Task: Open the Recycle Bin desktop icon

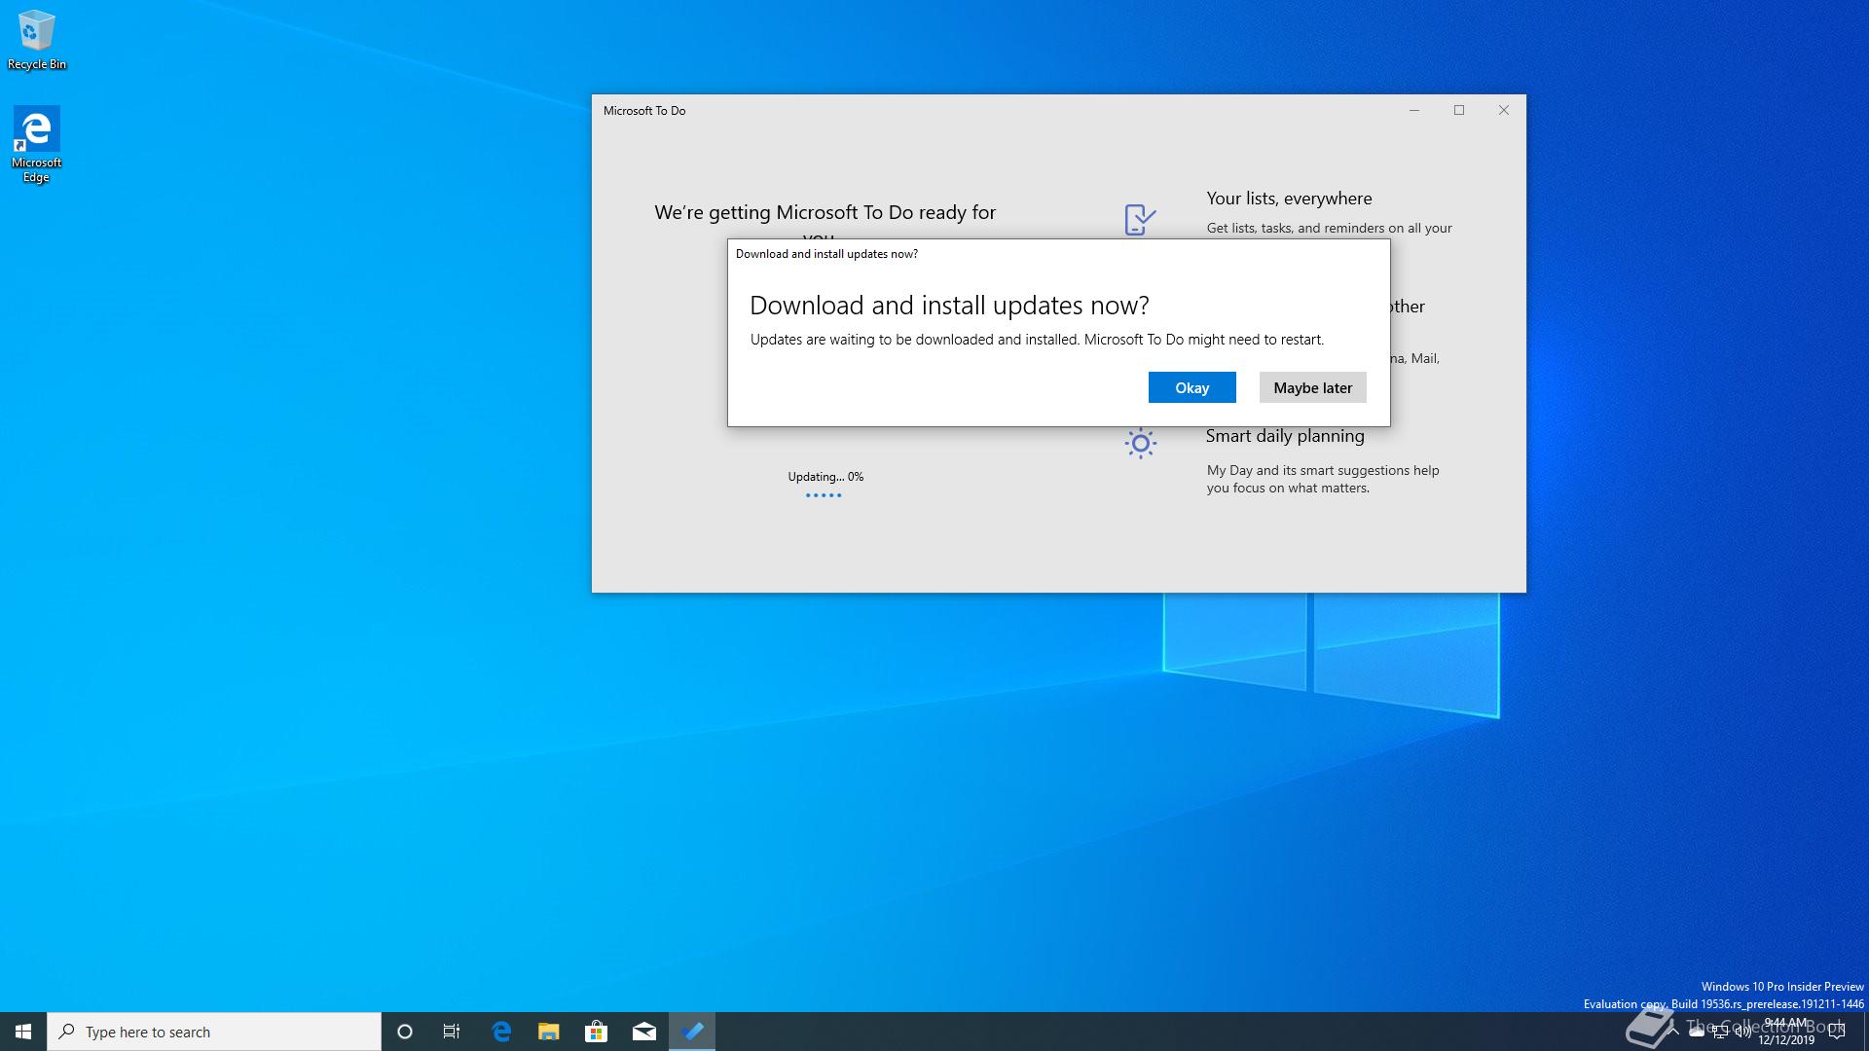Action: click(37, 40)
